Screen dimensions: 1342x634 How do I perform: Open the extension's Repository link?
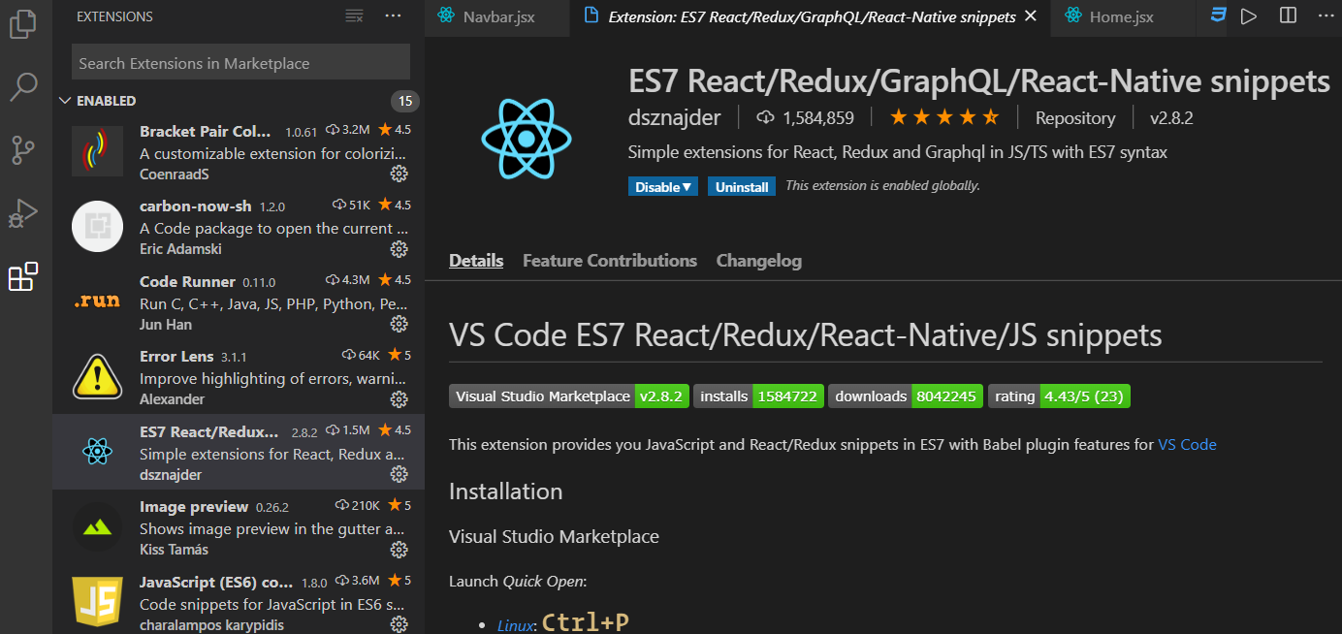[x=1074, y=117]
